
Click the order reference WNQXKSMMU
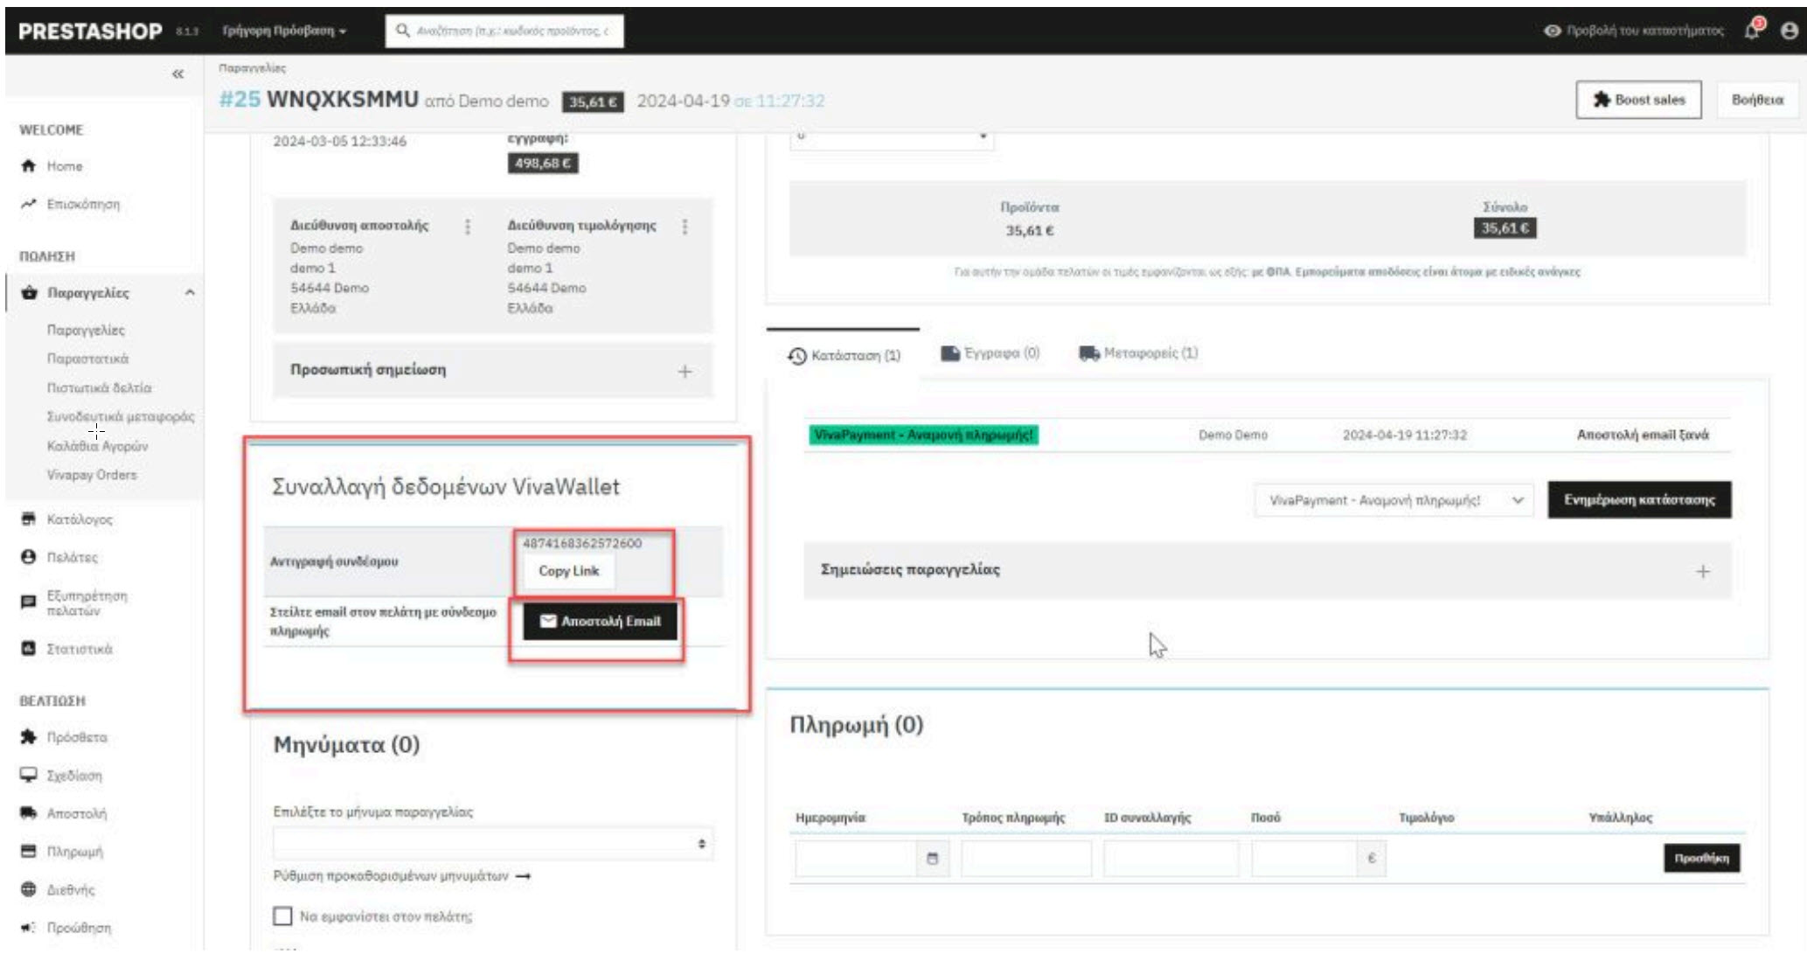point(343,100)
